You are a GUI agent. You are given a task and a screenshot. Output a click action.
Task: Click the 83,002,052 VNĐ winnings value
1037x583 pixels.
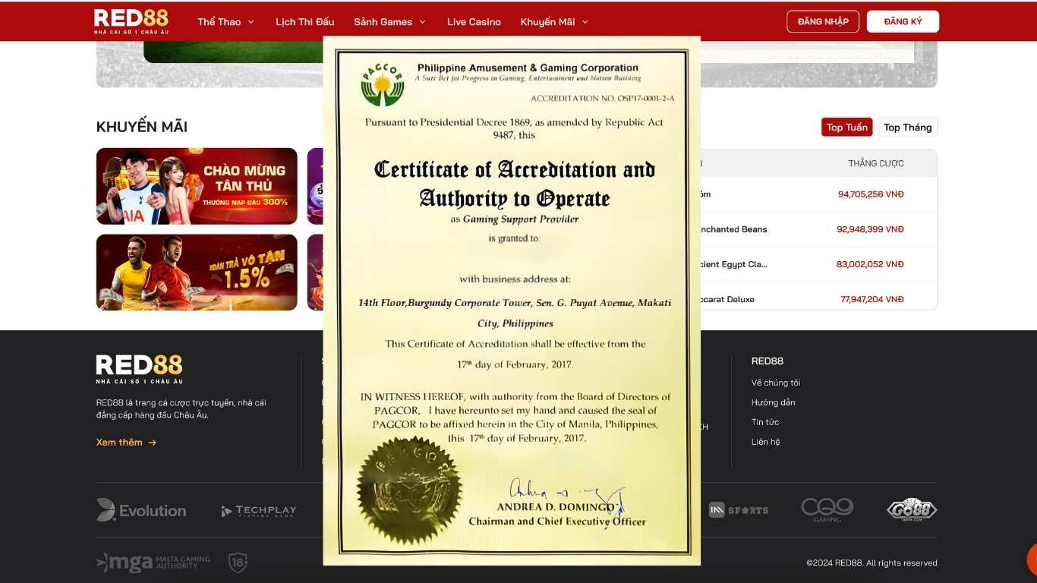click(x=870, y=264)
